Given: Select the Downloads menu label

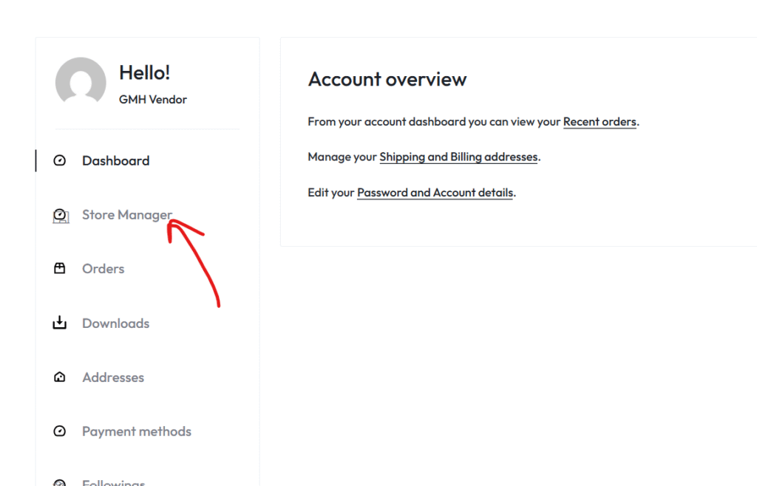Looking at the screenshot, I should [x=115, y=324].
